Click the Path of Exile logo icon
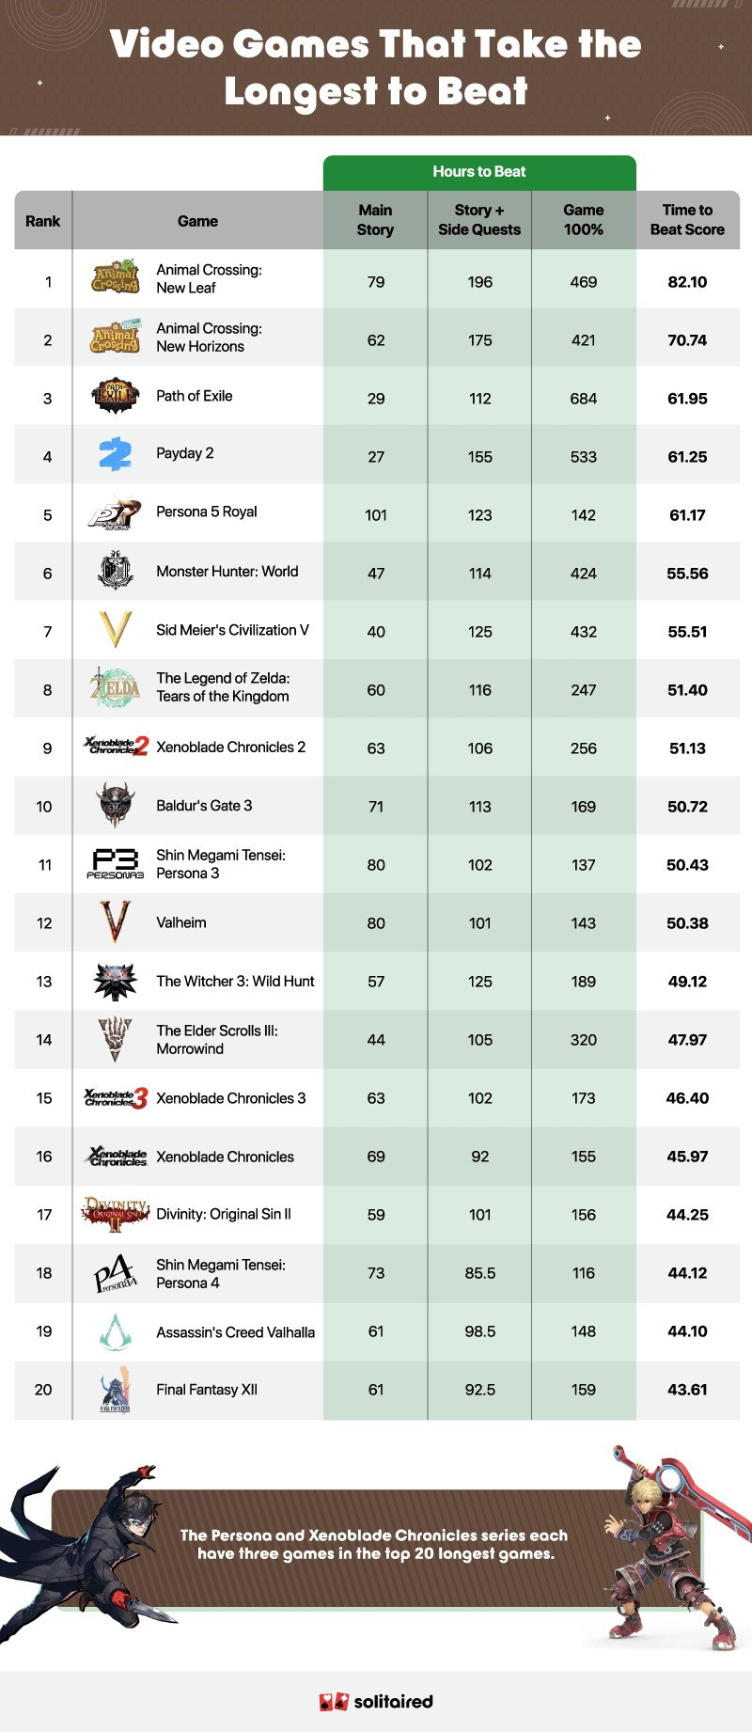Image resolution: width=752 pixels, height=1732 pixels. (x=116, y=396)
